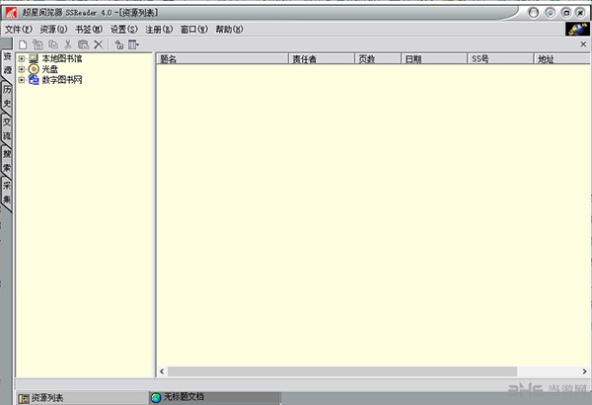
Task: Click the new blank document toolbar icon
Action: pos(23,45)
